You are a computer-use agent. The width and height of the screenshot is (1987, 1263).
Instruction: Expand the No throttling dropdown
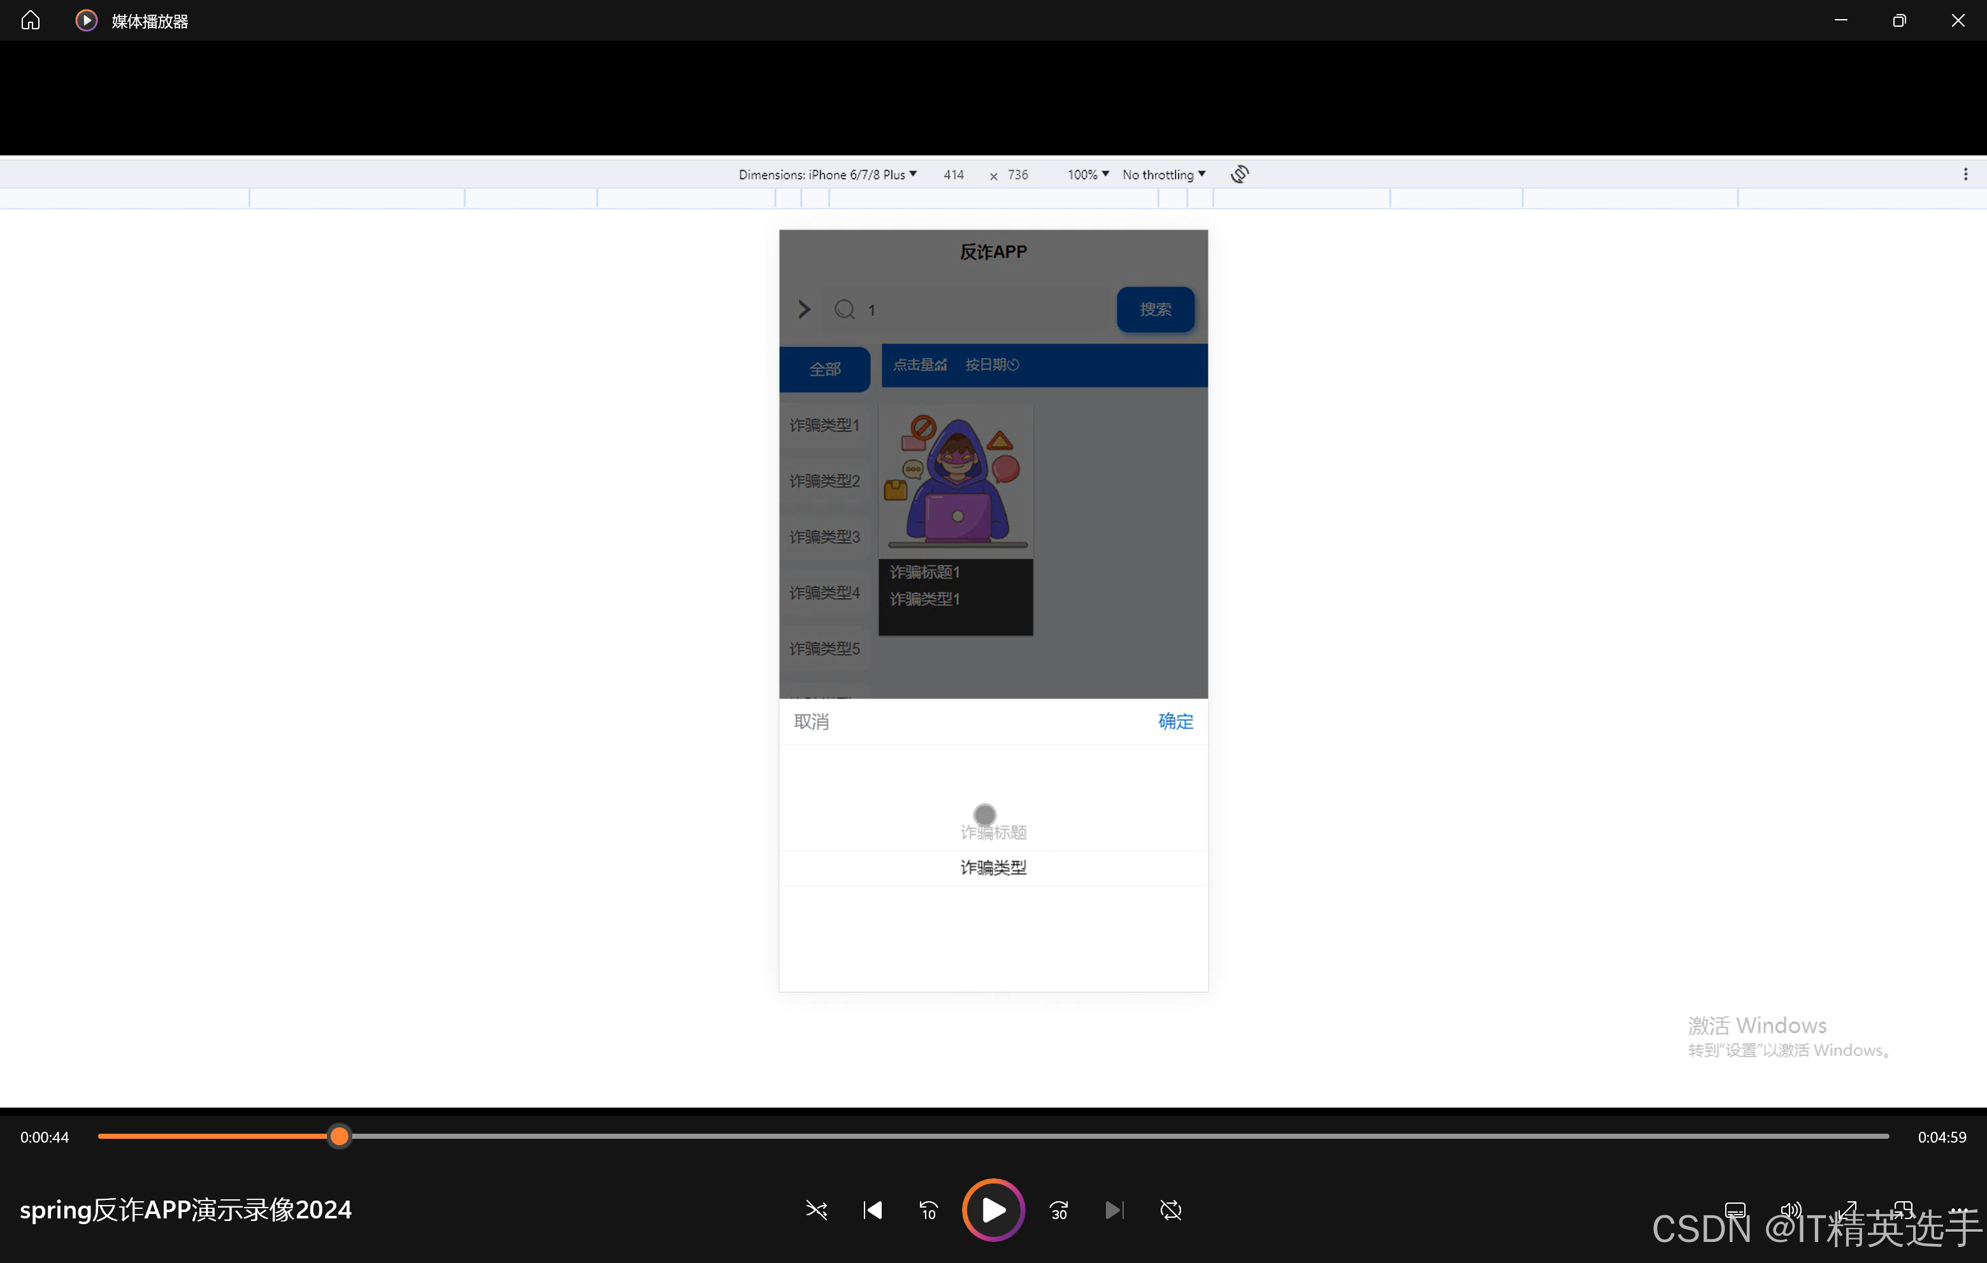tap(1163, 174)
